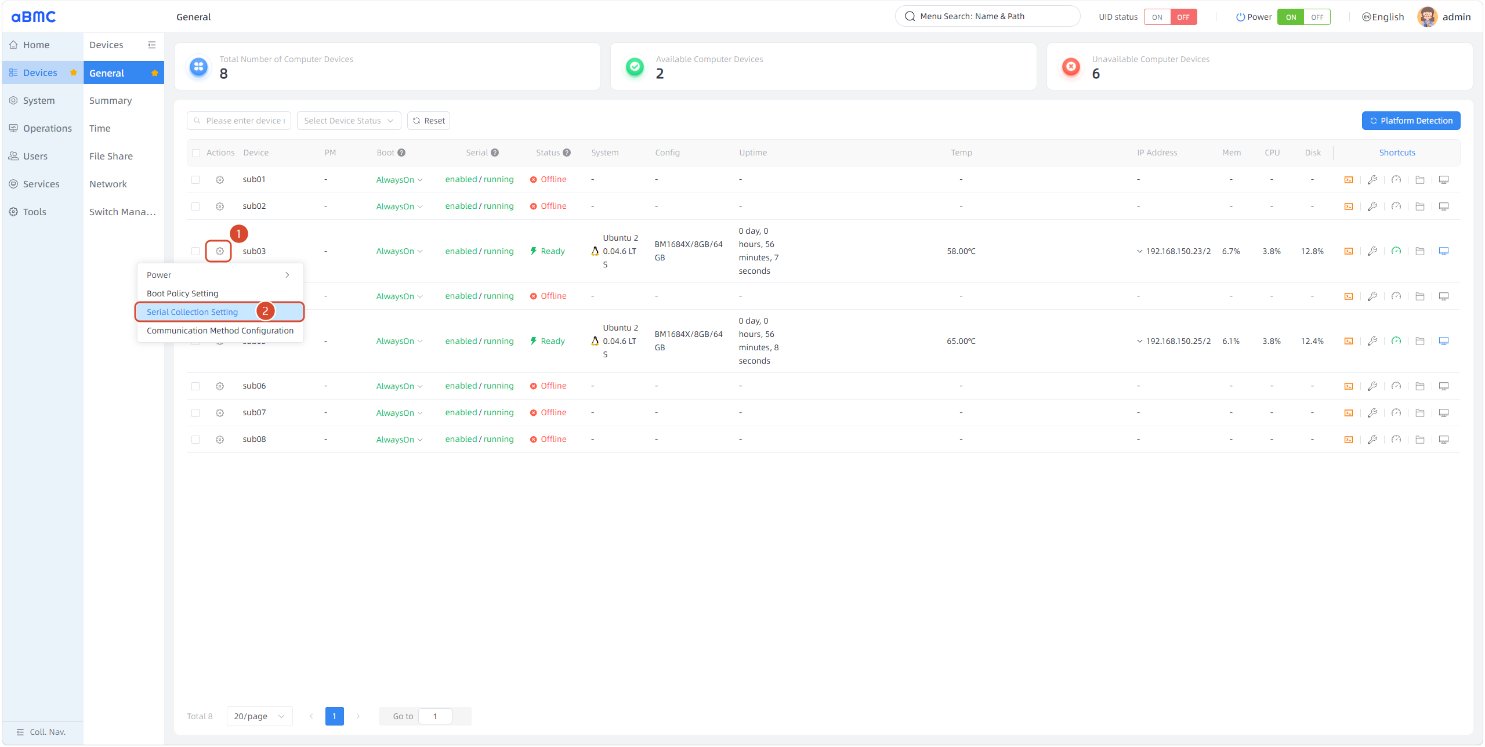This screenshot has height=747, width=1485.
Task: Tick the select-all checkbox in table header
Action: [196, 153]
